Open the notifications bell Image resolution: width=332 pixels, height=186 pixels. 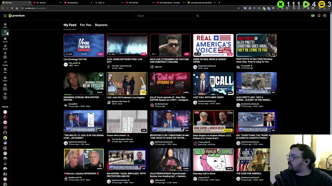(319, 16)
